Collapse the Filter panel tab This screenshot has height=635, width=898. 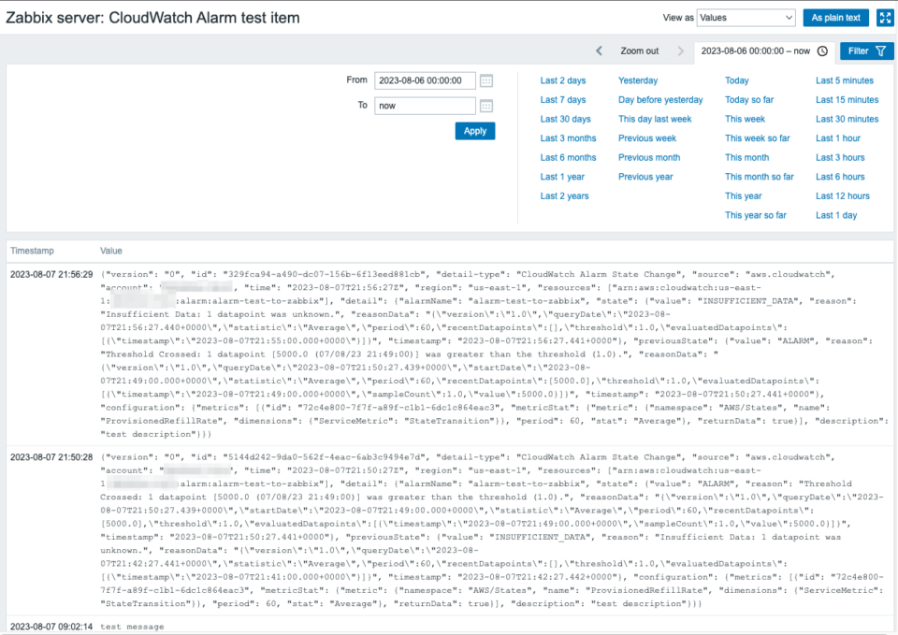tap(858, 51)
